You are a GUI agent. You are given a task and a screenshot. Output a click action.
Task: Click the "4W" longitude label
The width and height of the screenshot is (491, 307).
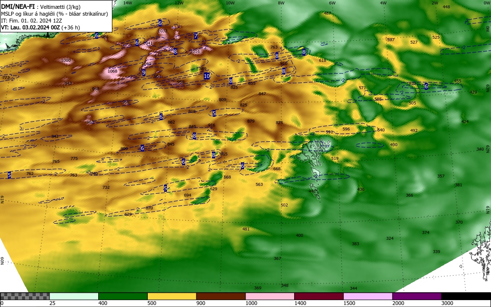point(383,3)
